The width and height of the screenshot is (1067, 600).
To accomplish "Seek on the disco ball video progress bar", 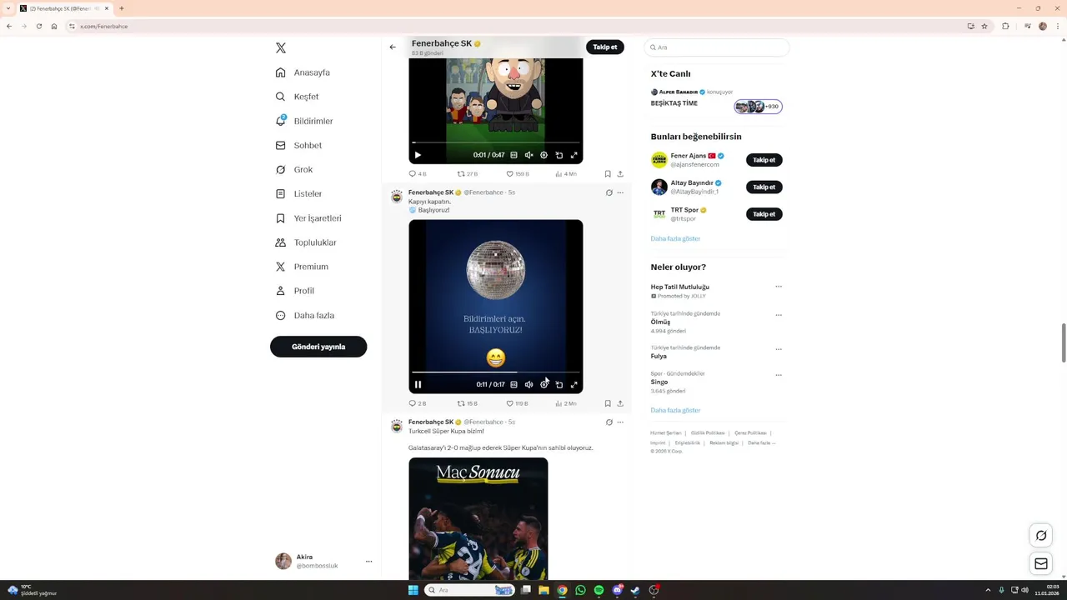I will 495,372.
